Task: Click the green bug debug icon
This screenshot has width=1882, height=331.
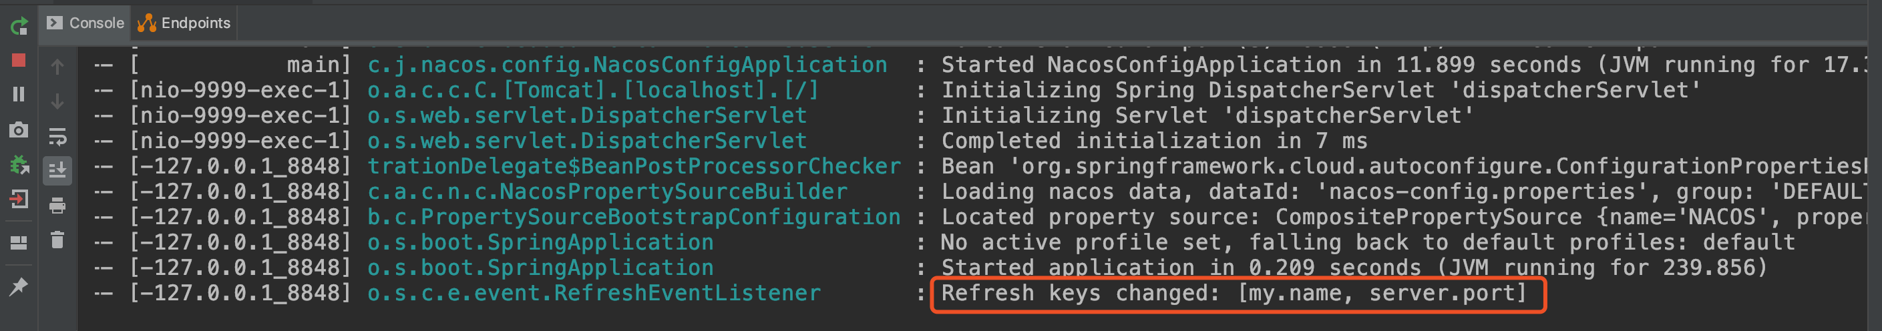Action: [x=19, y=165]
